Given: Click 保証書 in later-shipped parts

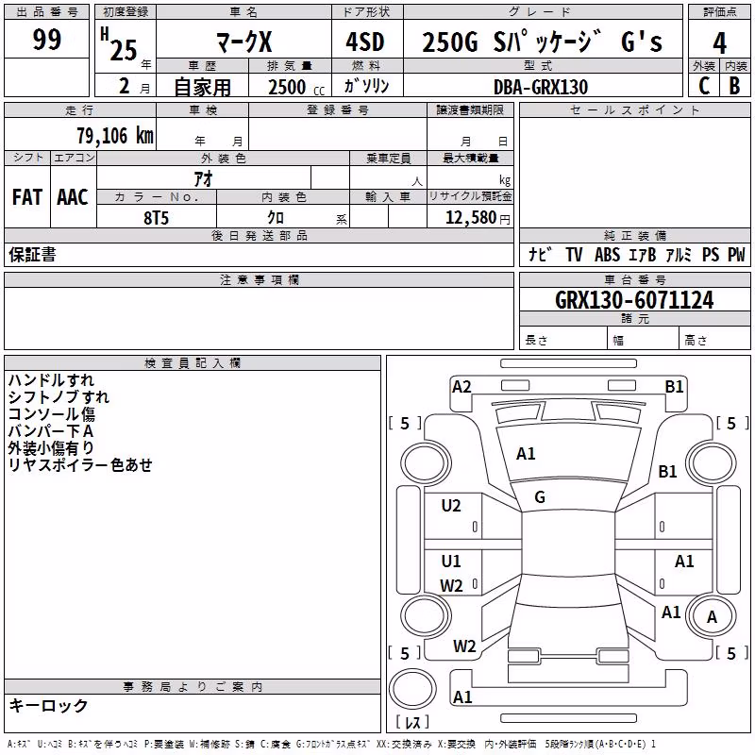Looking at the screenshot, I should [x=32, y=255].
